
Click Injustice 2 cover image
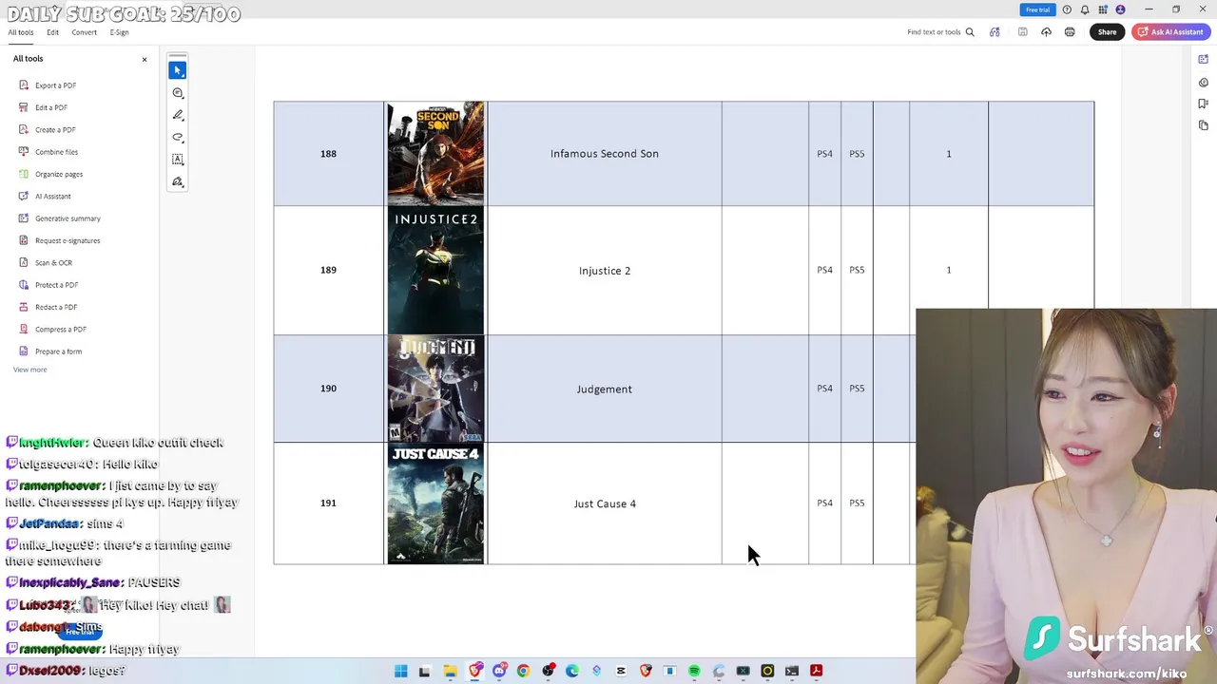click(435, 272)
